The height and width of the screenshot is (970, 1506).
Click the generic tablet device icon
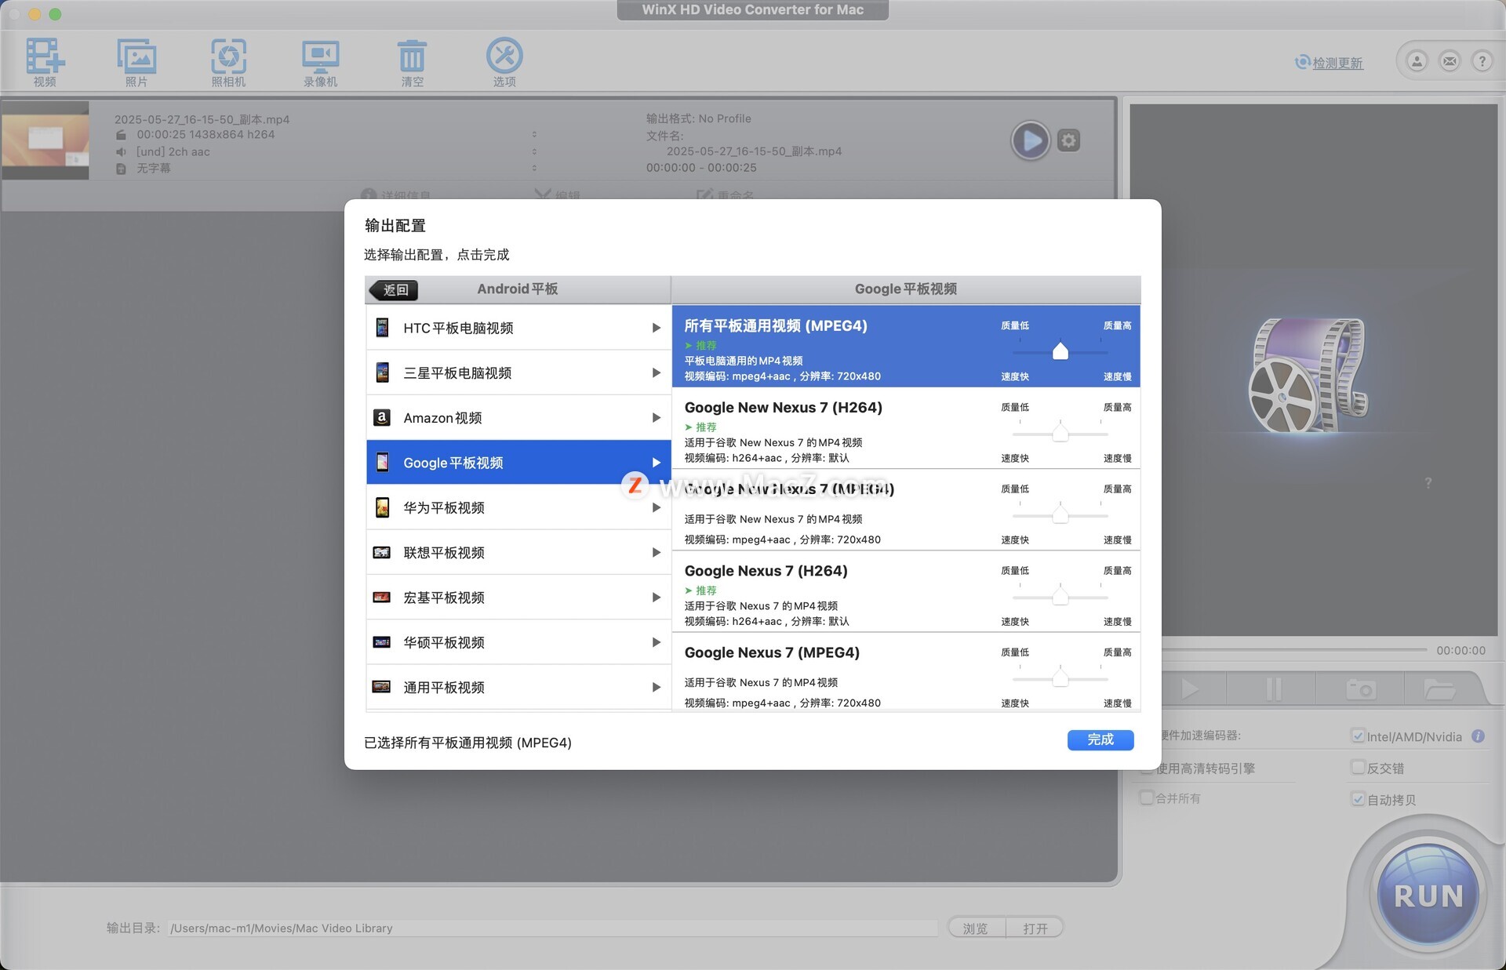[x=382, y=687]
